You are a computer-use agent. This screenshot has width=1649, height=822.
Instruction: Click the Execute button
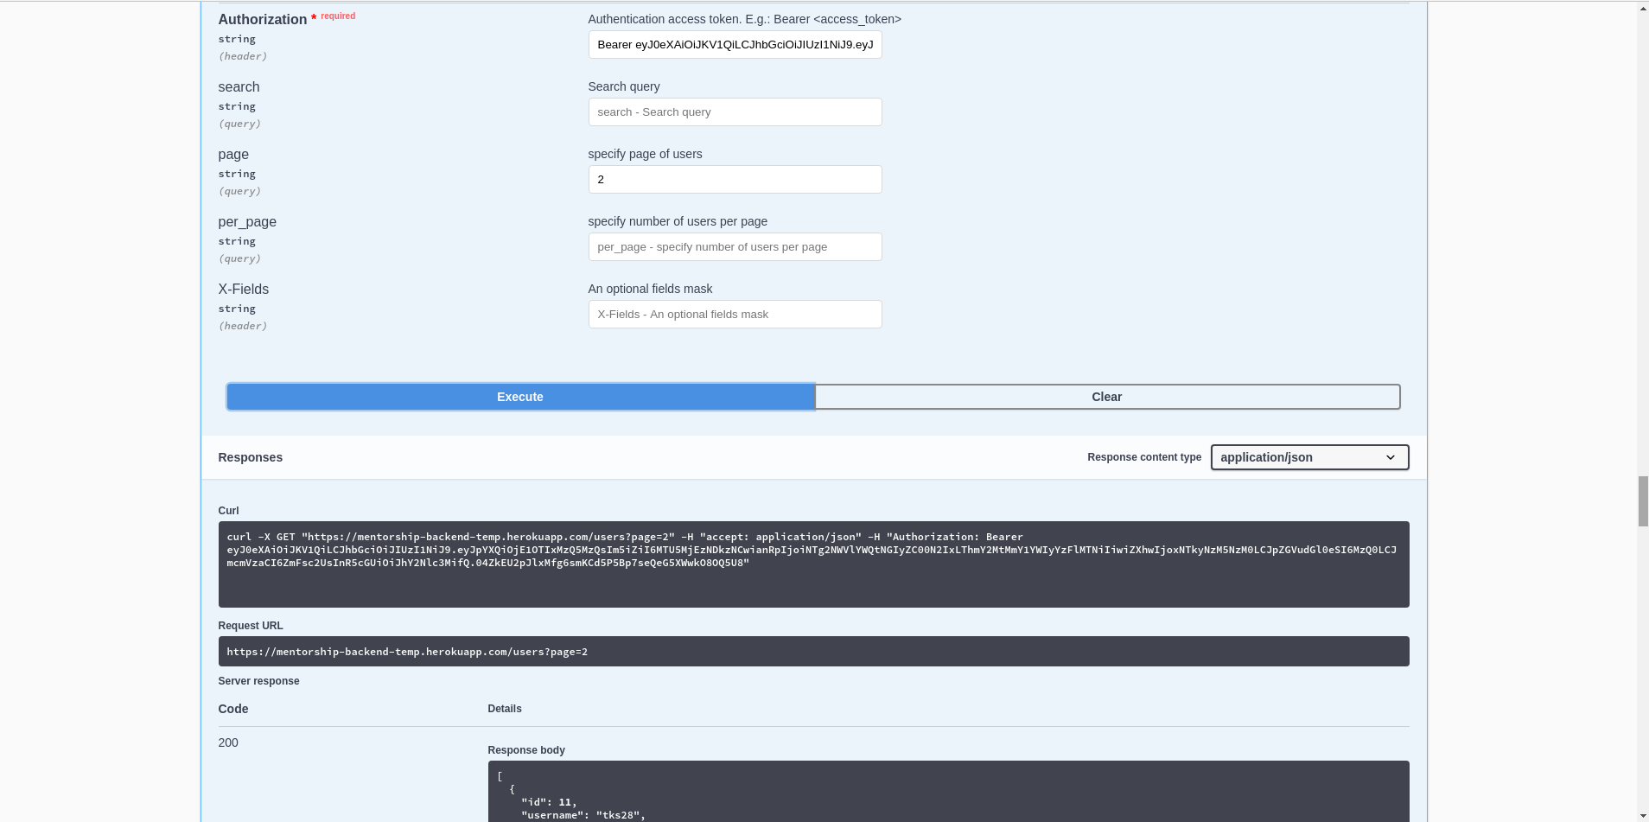coord(519,397)
